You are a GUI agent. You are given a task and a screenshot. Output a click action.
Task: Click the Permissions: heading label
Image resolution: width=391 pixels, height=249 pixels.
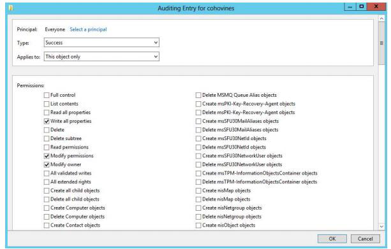click(x=31, y=85)
